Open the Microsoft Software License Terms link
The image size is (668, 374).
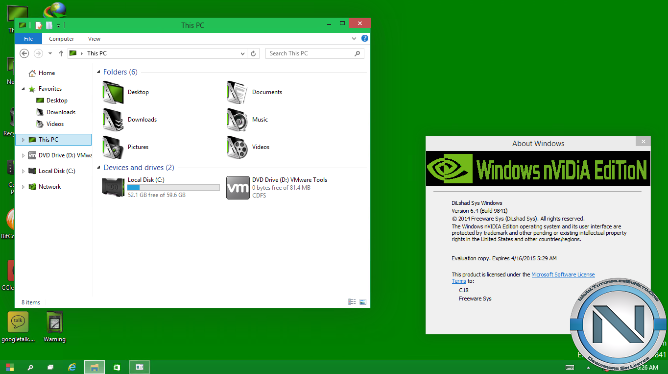click(563, 274)
